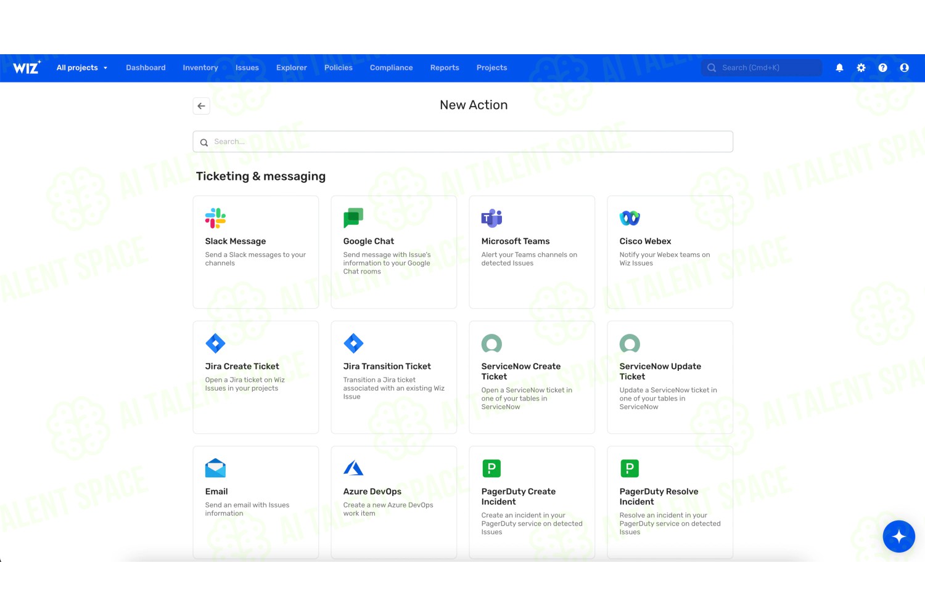Click the Email envelope icon
This screenshot has width=925, height=616.
pos(215,468)
